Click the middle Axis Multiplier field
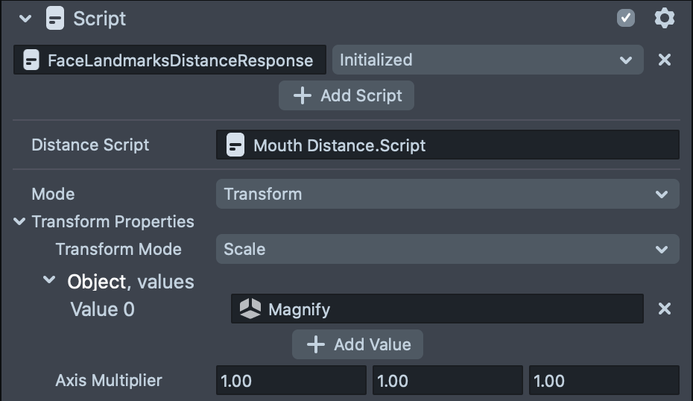 [447, 381]
